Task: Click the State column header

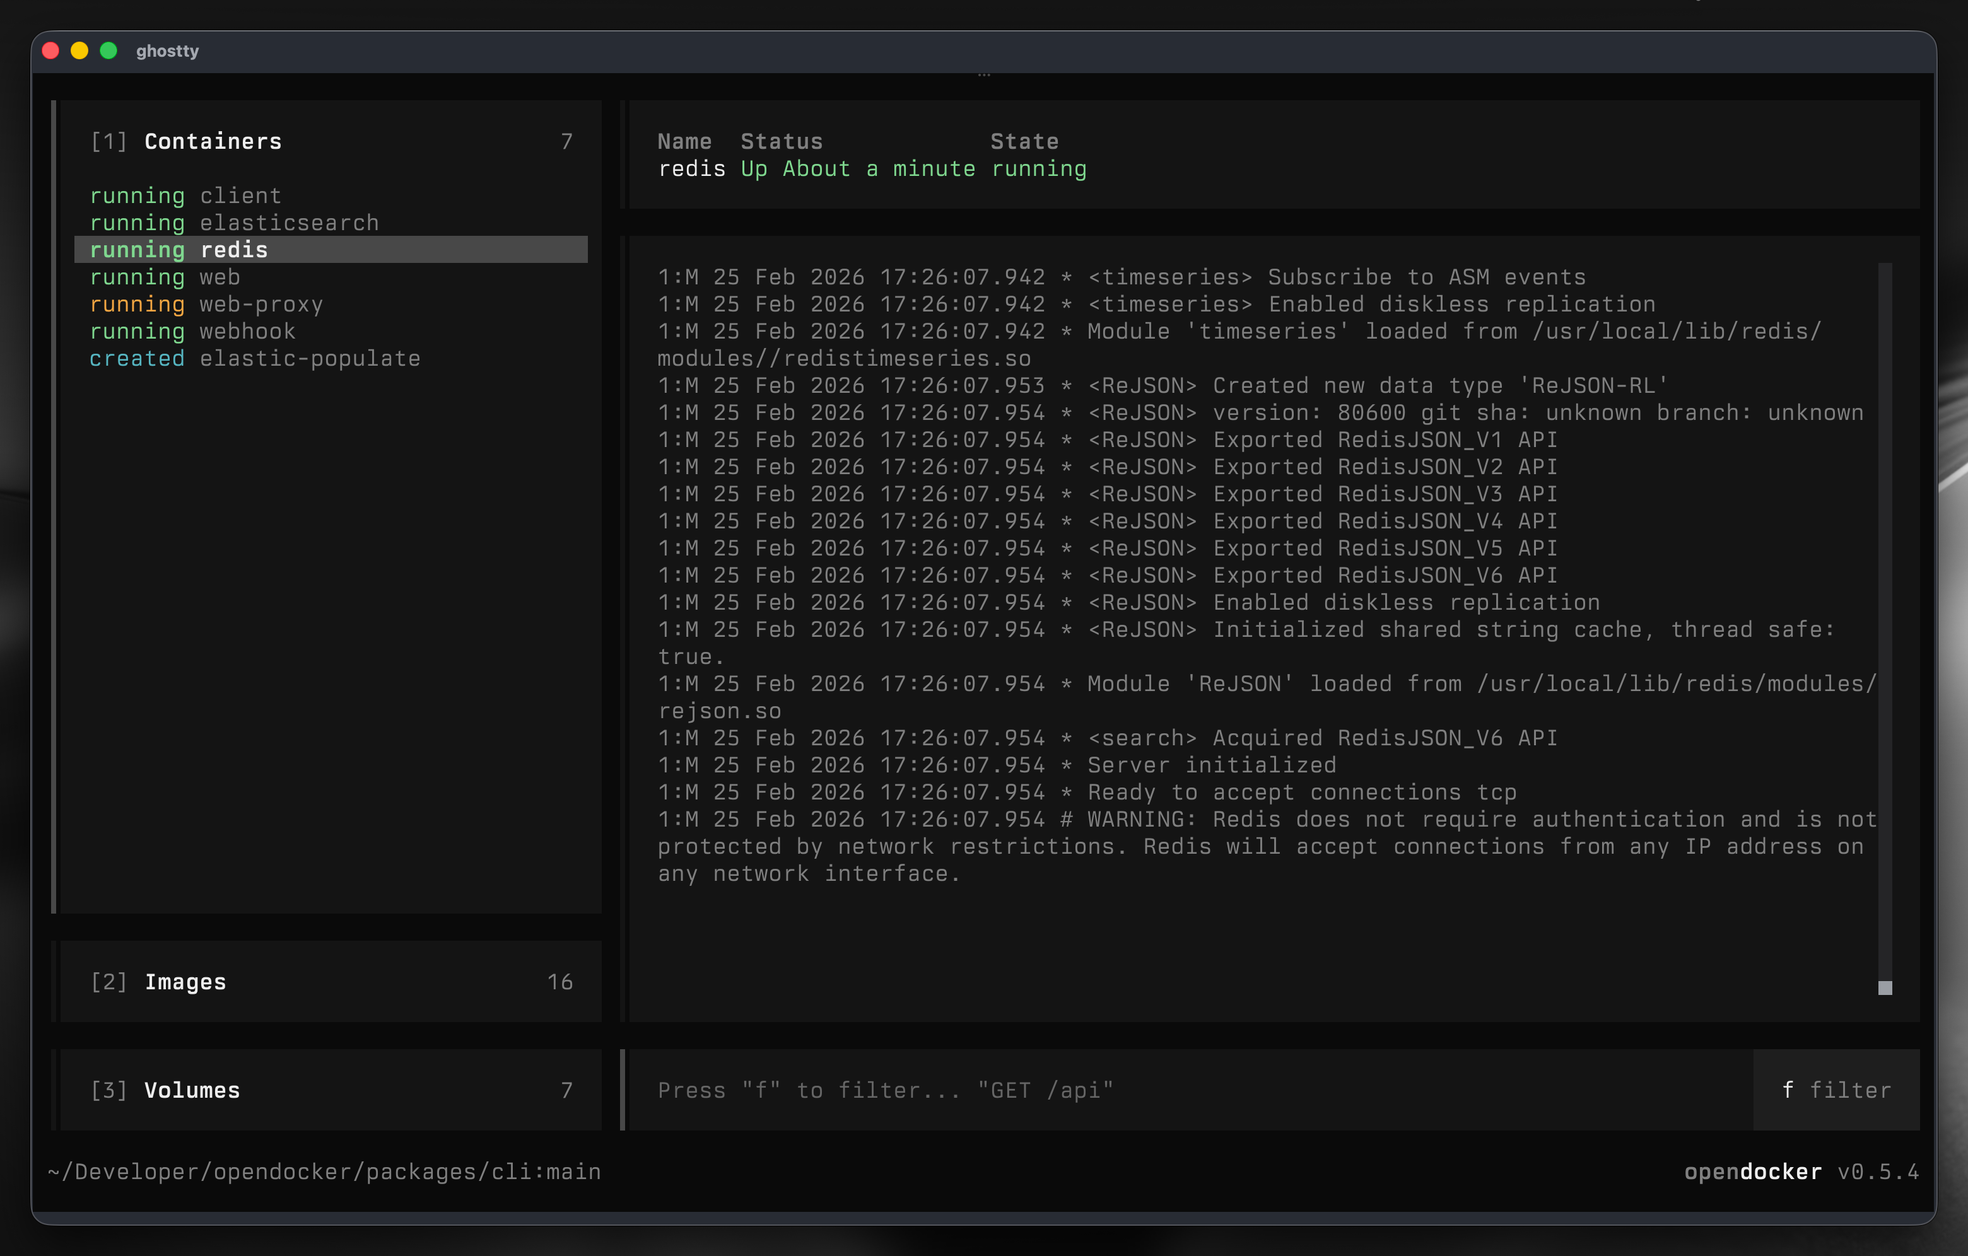Action: point(1024,141)
